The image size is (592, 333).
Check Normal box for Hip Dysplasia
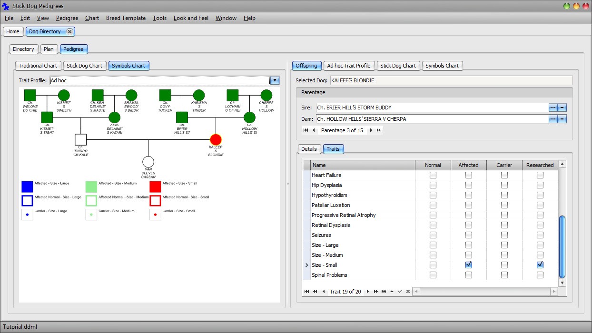433,185
